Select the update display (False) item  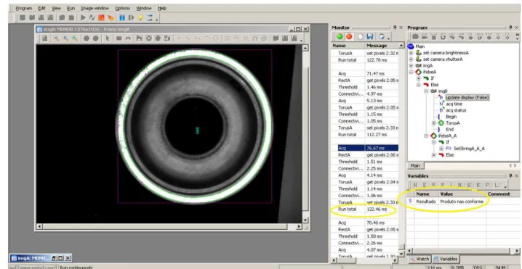coord(467,97)
